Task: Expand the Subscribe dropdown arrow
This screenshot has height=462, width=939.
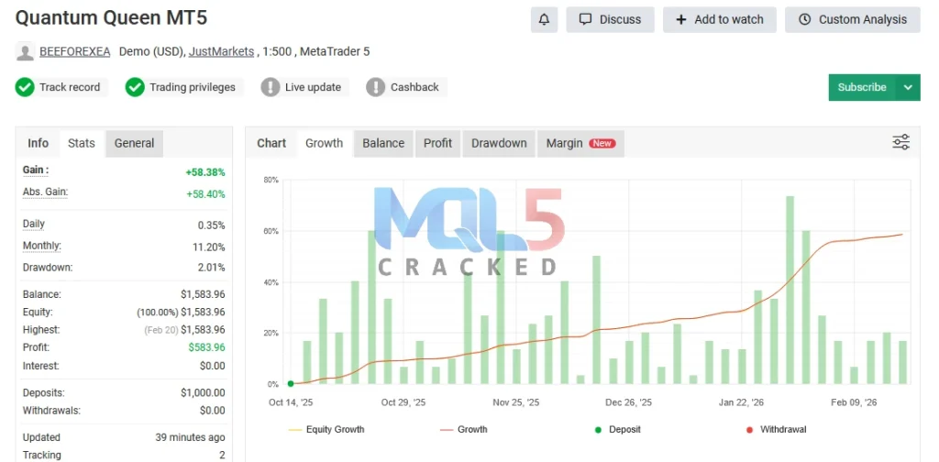Action: tap(908, 87)
